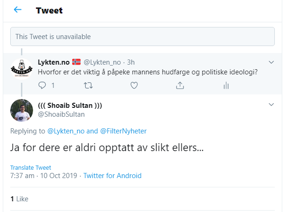This screenshot has height=212, width=286.
Task: Open the Twitter for Android source link
Action: (112, 176)
